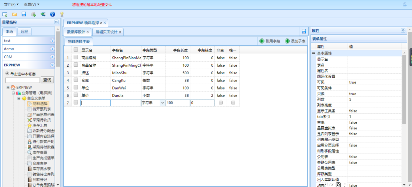
Task: Collapse 自定义表单 tree node toggle
Action: pos(19,98)
